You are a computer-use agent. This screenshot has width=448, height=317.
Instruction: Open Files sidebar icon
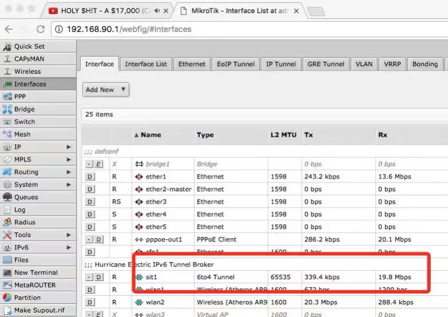click(x=7, y=260)
